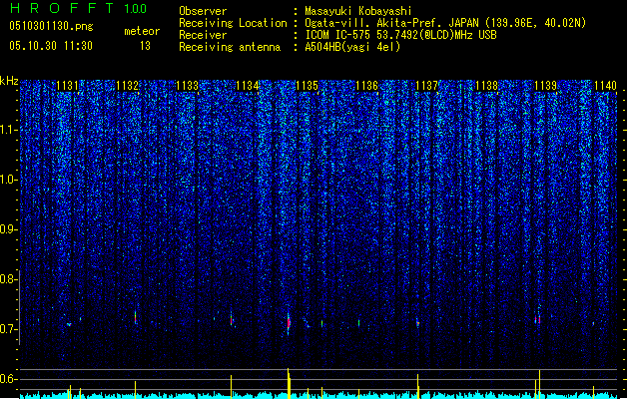Click the 1138 time marker

point(486,85)
